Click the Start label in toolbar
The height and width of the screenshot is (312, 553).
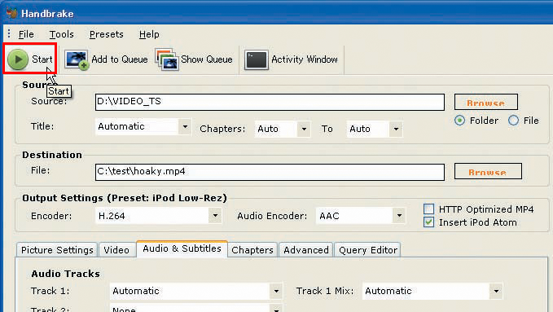(42, 59)
